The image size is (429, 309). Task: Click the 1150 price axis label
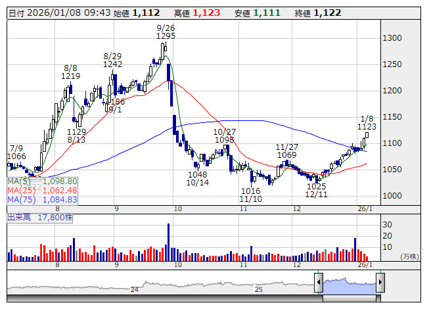tap(392, 117)
